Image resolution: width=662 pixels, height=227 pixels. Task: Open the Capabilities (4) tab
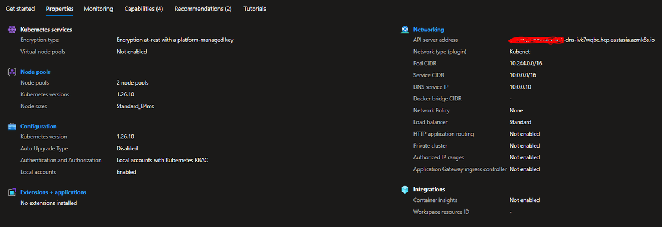[143, 9]
